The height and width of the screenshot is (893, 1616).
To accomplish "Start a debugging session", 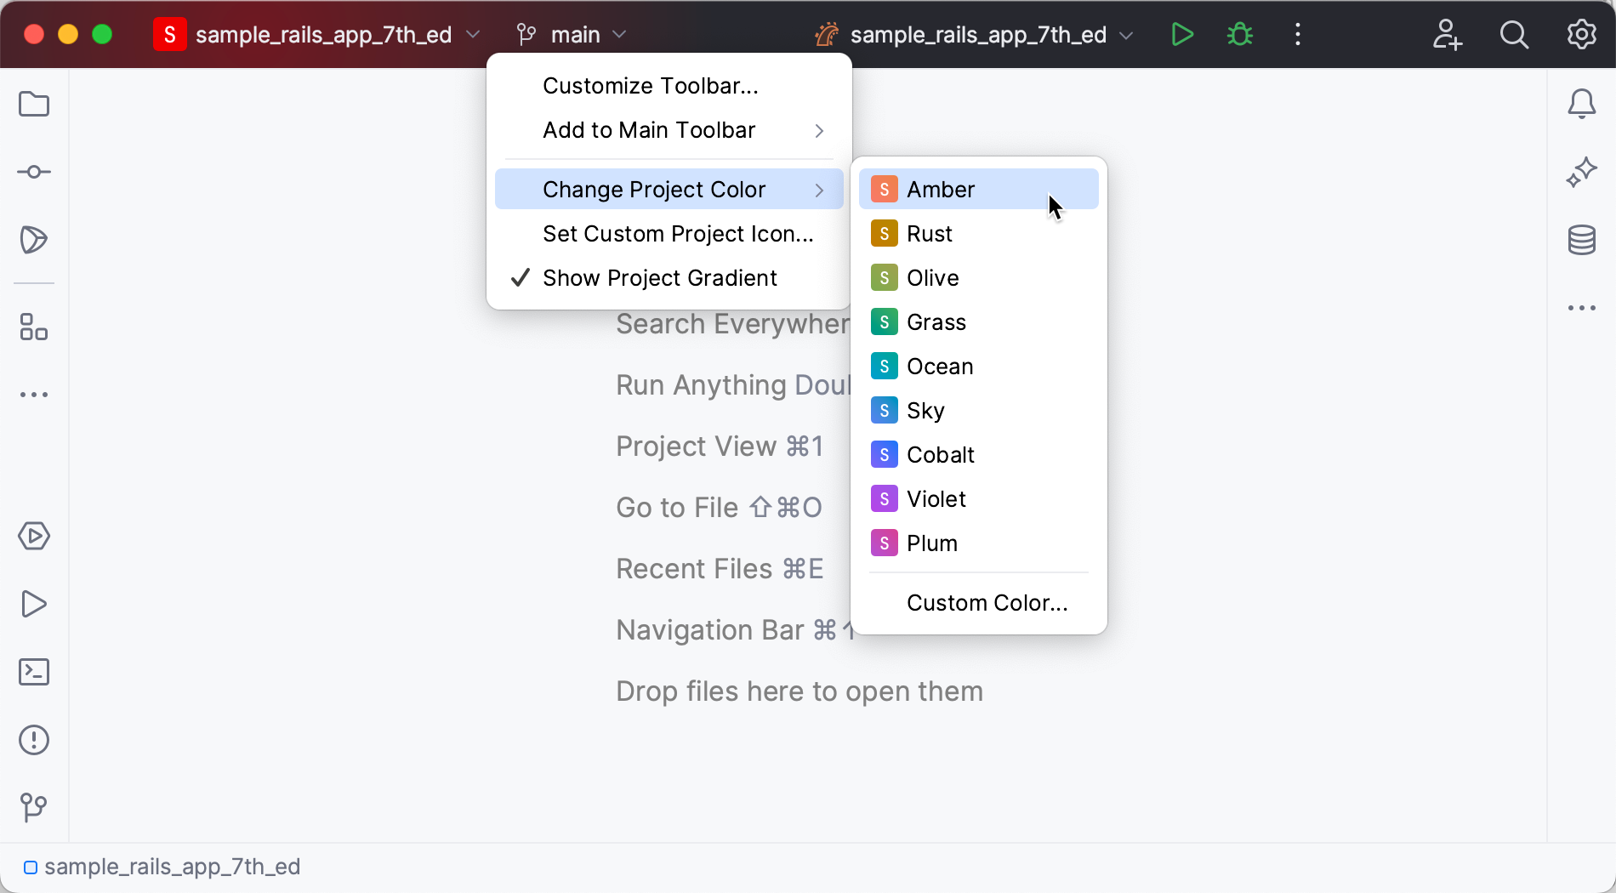I will 1238,34.
